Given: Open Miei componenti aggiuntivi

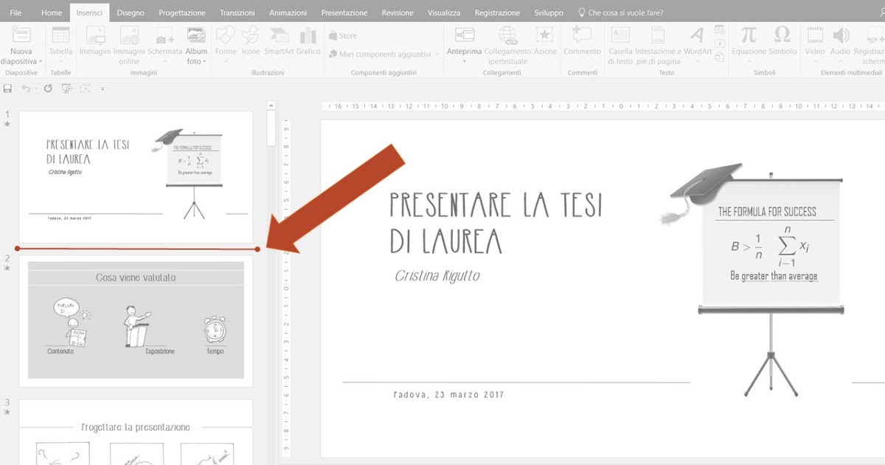Looking at the screenshot, I should point(382,54).
